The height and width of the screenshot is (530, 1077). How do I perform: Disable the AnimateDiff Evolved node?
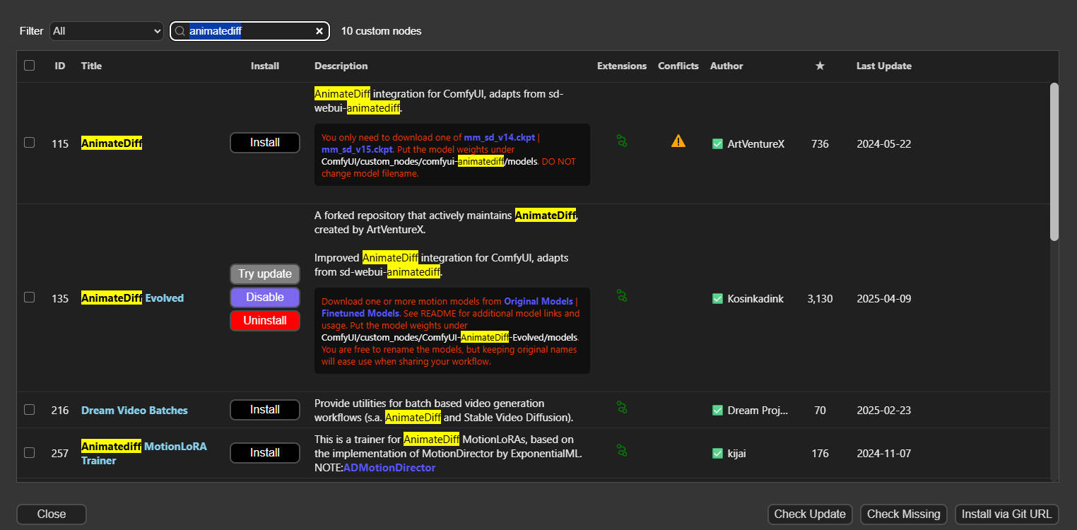[x=265, y=298]
